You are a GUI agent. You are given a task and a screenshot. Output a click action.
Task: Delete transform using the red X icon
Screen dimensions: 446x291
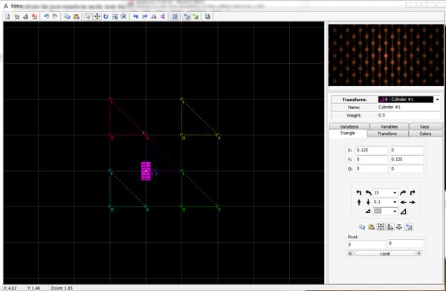34,16
